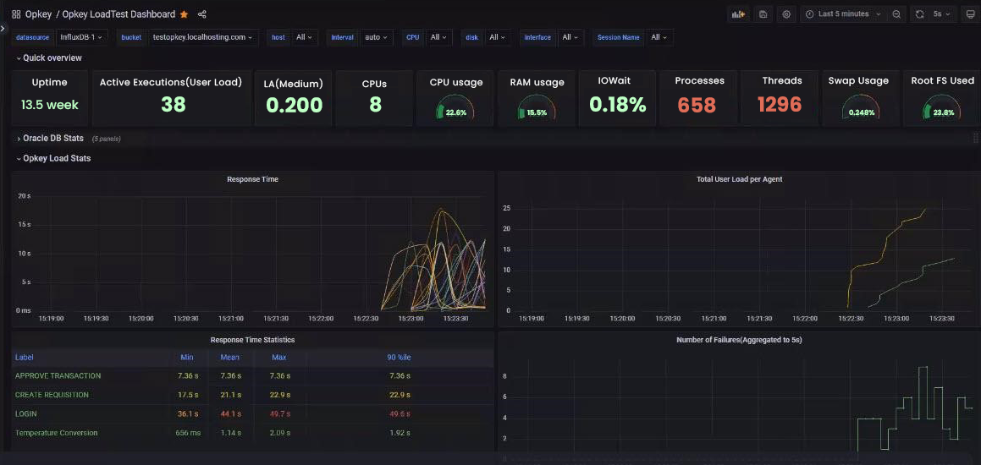Go to the Opkey folder breadcrumb link
The width and height of the screenshot is (981, 465).
(38, 14)
